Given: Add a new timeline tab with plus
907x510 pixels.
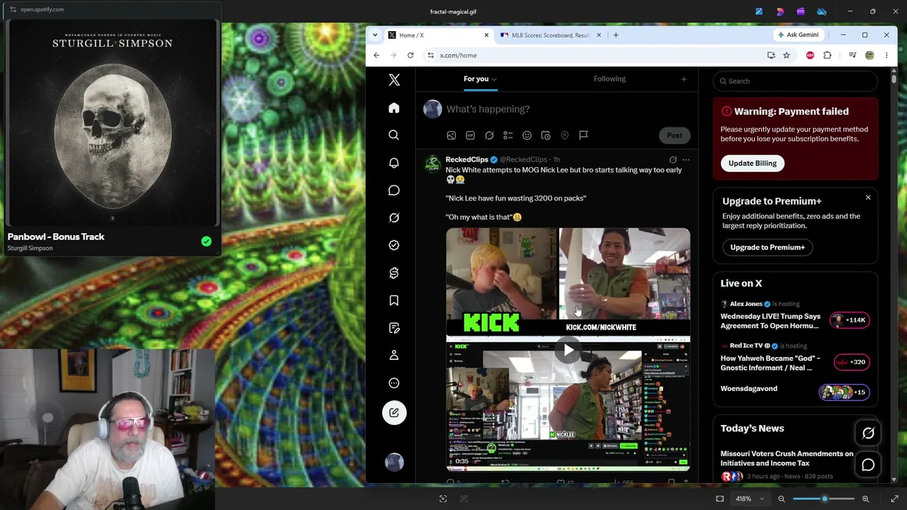Looking at the screenshot, I should click(684, 79).
